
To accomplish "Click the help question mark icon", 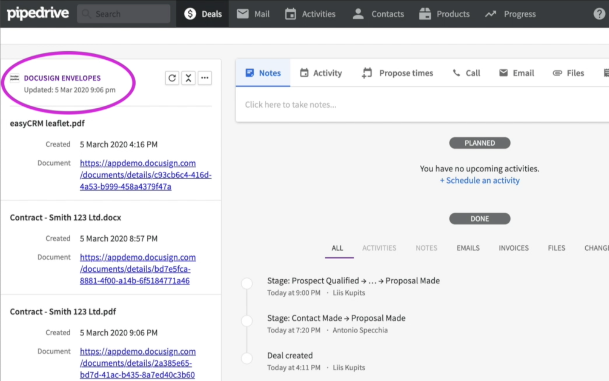I will pyautogui.click(x=599, y=14).
